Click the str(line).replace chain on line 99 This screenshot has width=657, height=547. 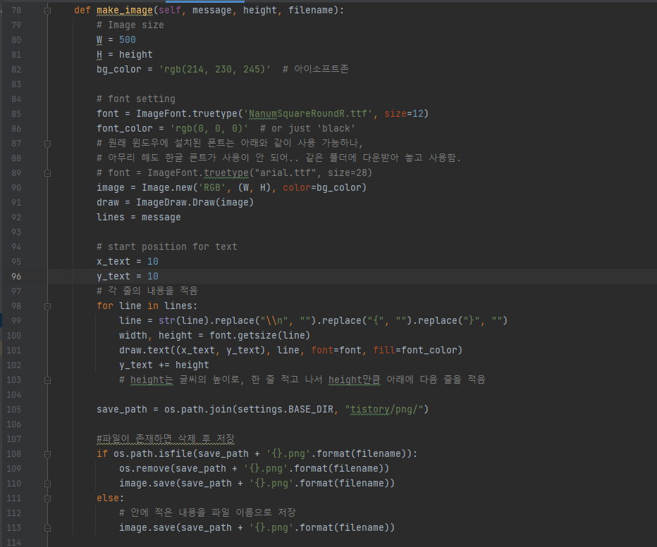[x=333, y=321]
